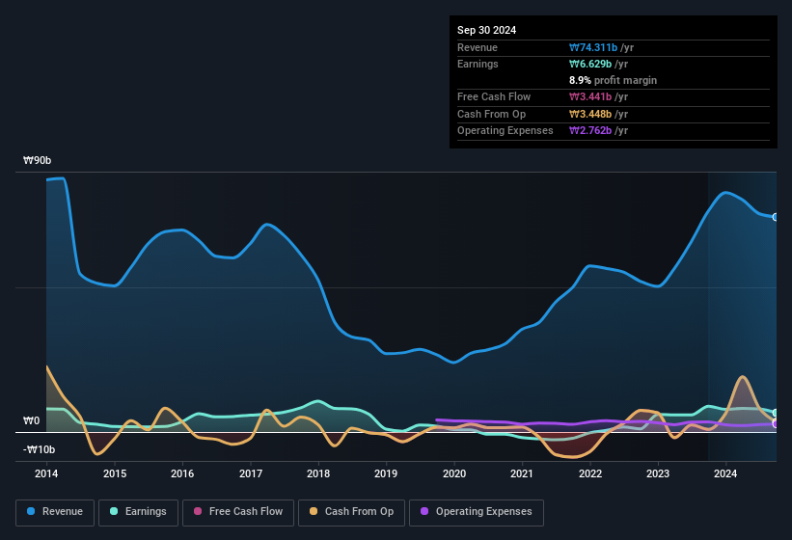Click the Revenue label in tooltip
792x540 pixels.
(x=478, y=47)
